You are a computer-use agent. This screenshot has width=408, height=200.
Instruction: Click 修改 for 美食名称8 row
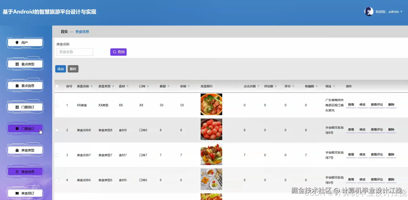(362, 130)
